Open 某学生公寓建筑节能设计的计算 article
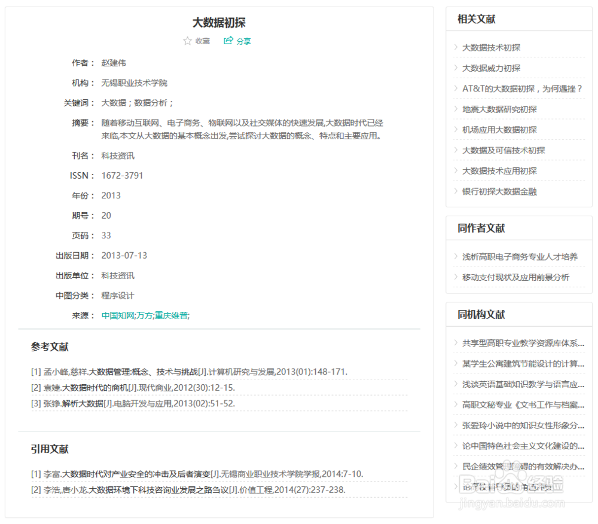Screen dimensions: 598x524 click(523, 364)
